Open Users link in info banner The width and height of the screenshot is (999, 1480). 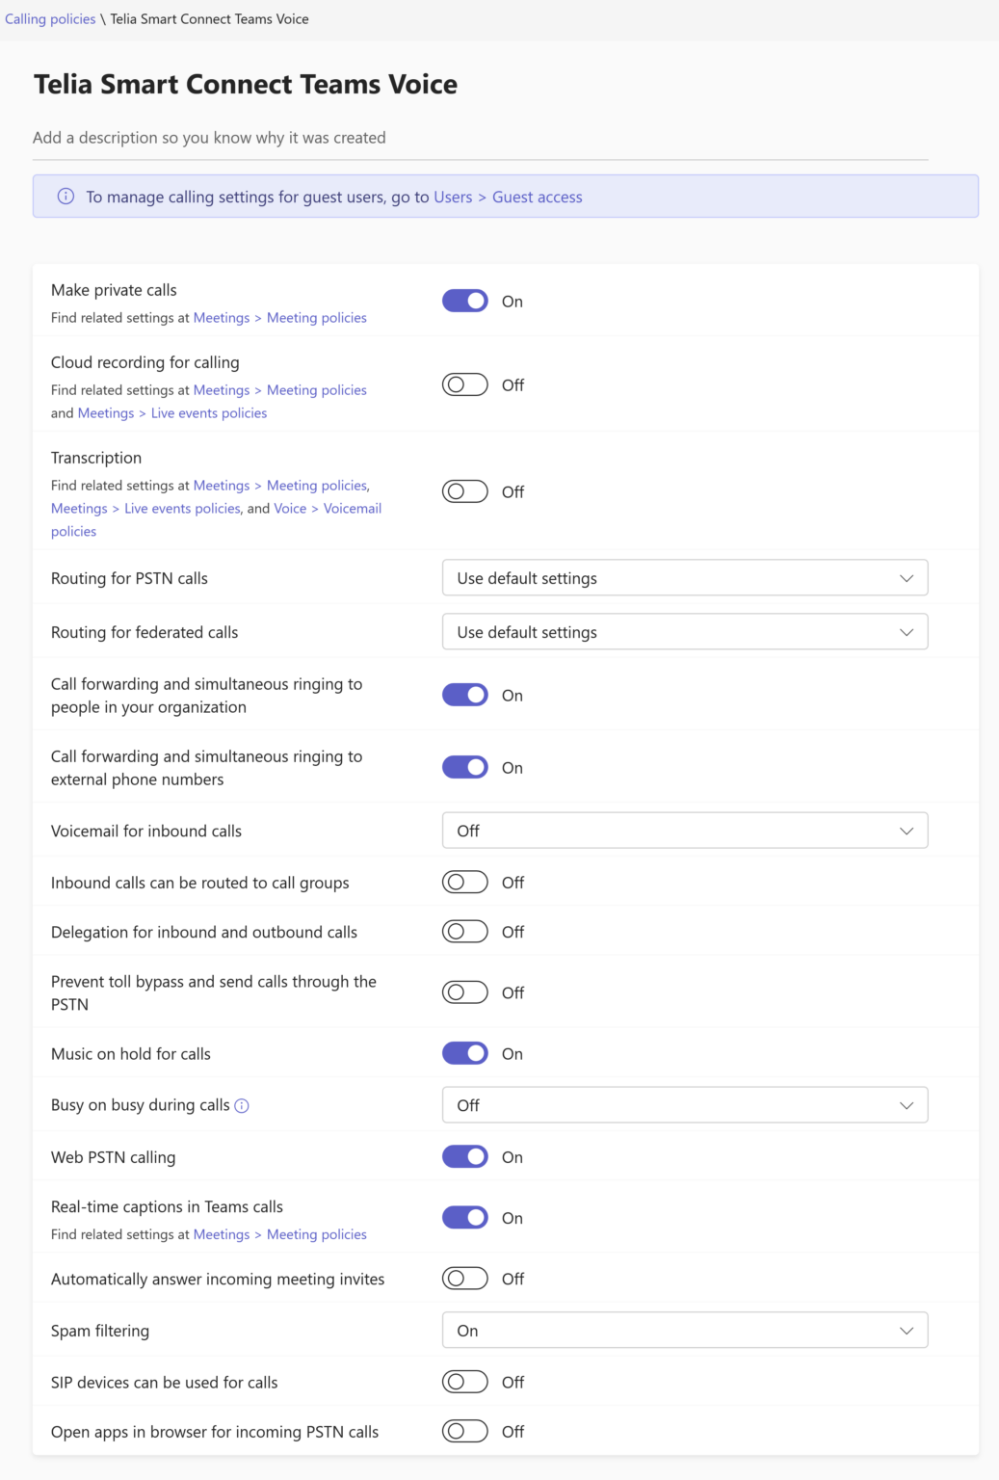(x=453, y=197)
